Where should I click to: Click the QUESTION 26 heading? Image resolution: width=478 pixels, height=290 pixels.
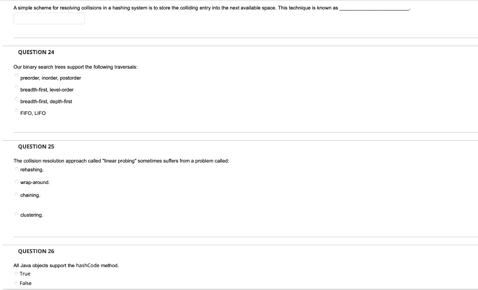(36, 251)
